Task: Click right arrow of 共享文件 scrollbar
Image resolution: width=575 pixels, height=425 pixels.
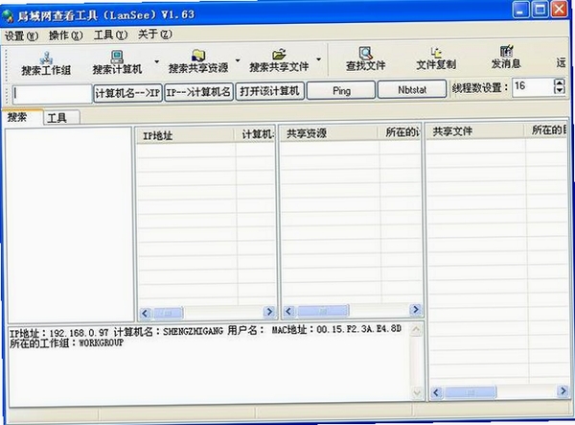Action: pyautogui.click(x=563, y=390)
